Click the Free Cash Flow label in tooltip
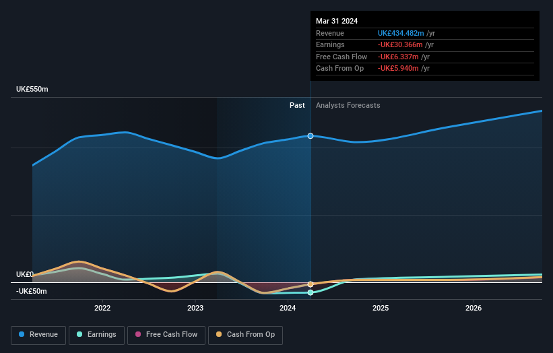The height and width of the screenshot is (353, 553). [341, 57]
